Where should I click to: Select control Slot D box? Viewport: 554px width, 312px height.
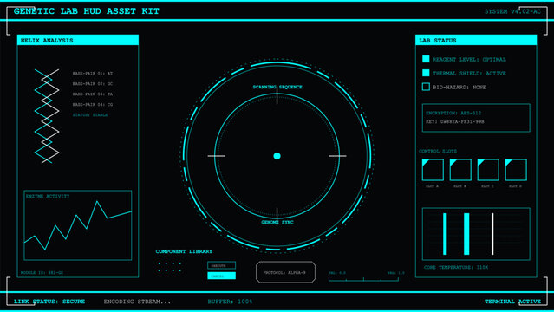516,170
